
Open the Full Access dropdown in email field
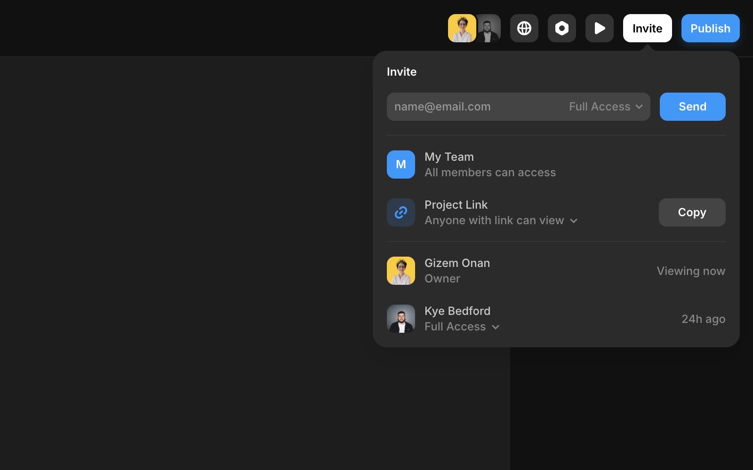[x=606, y=107]
